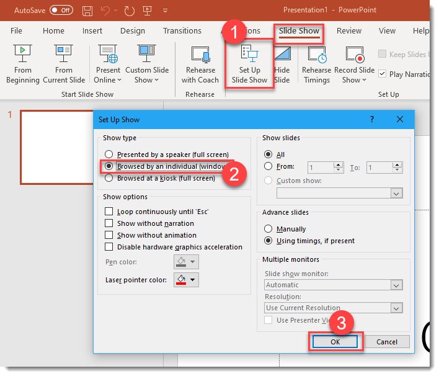Screen dimensions: 439x376
Task: Increase the From slide number
Action: pyautogui.click(x=339, y=165)
